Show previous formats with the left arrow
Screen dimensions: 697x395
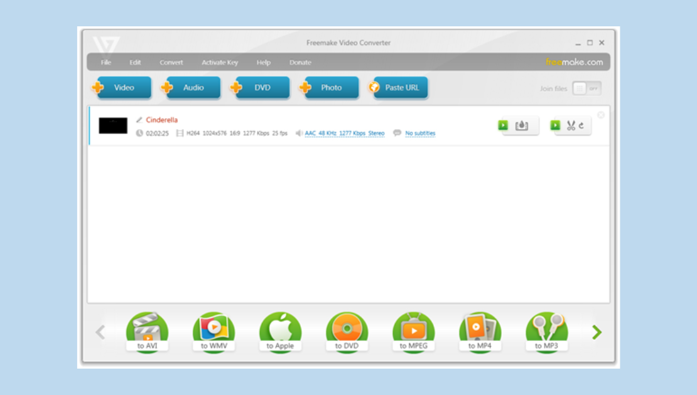(x=100, y=332)
